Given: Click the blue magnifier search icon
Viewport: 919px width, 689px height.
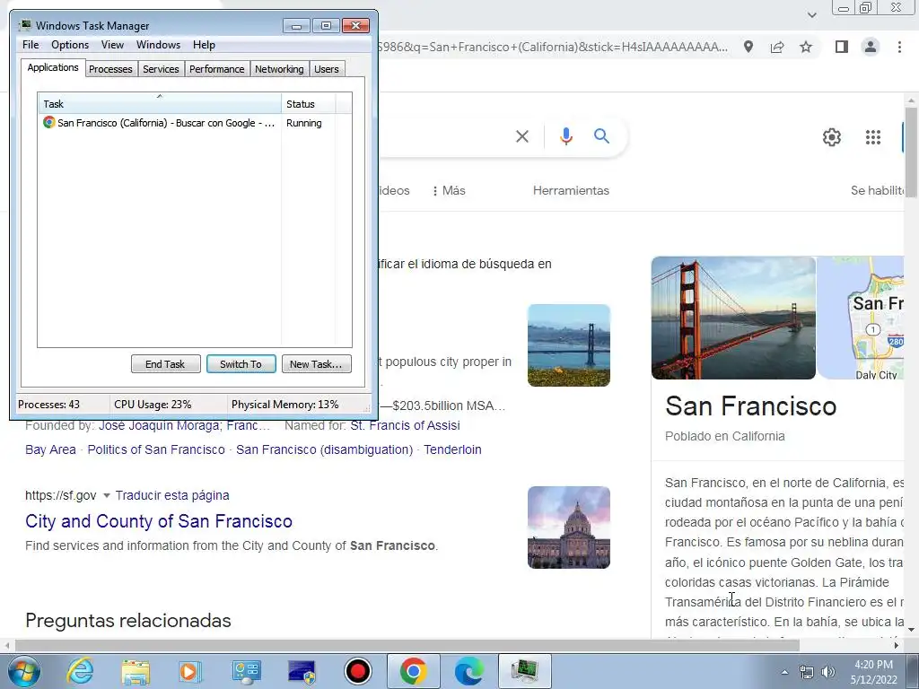Looking at the screenshot, I should (x=601, y=136).
